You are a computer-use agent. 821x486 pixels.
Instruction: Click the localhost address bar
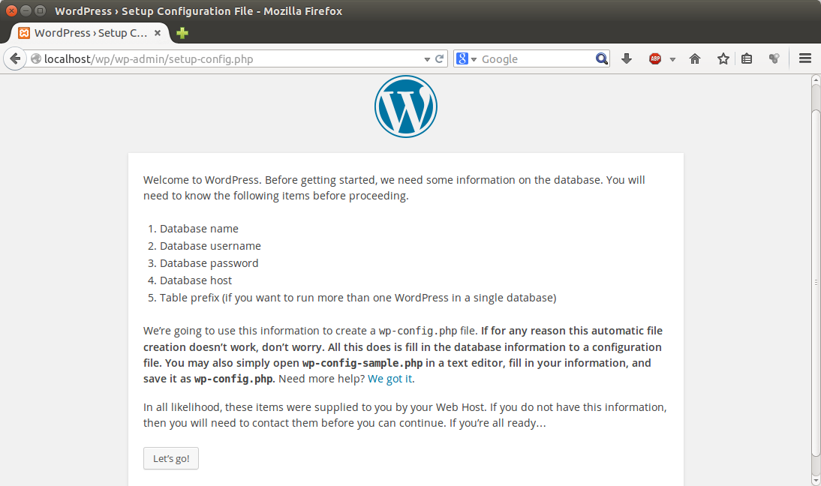225,58
